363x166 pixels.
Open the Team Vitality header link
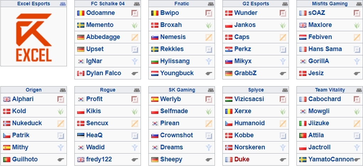(x=330, y=90)
